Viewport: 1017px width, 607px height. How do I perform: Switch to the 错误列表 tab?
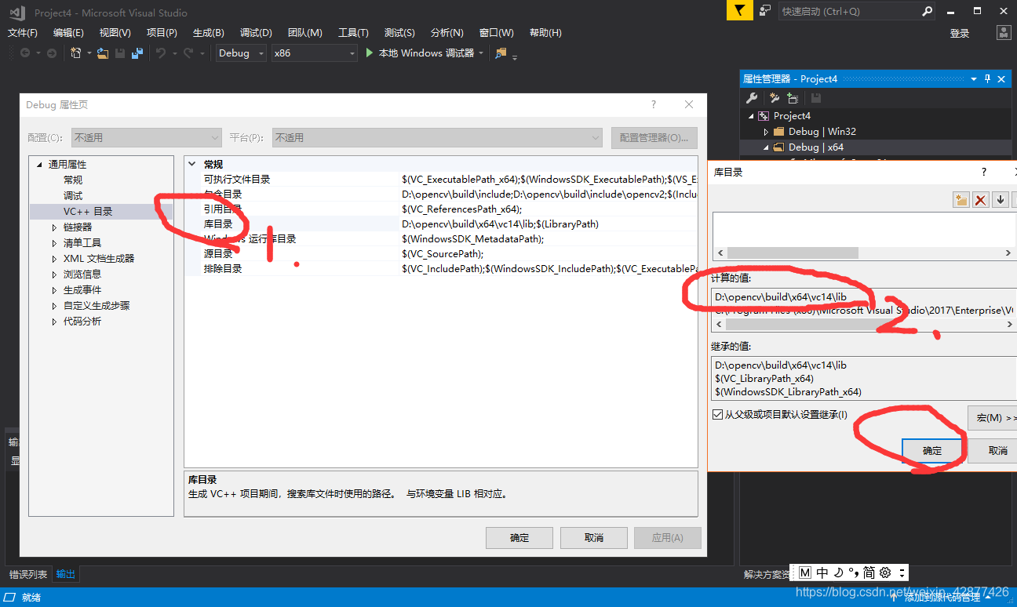(x=28, y=574)
